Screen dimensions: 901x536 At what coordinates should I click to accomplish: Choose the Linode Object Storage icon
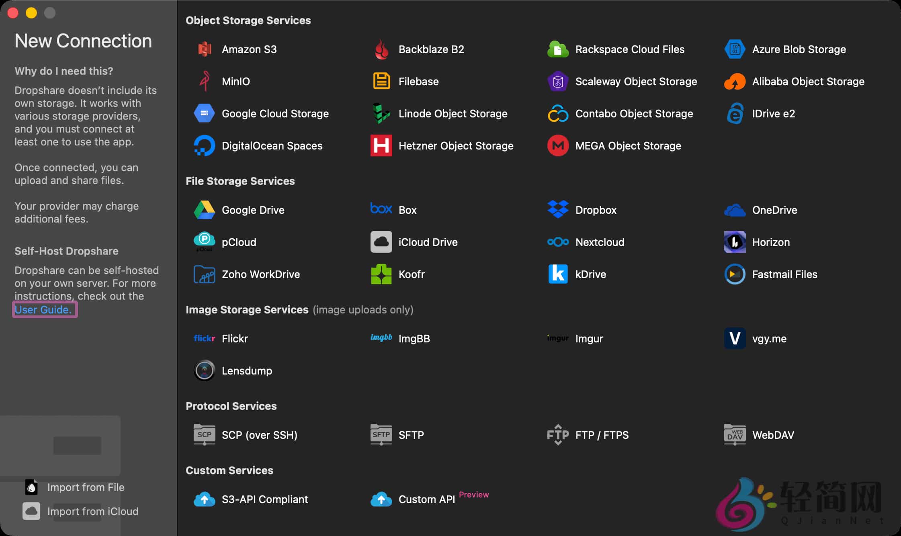(381, 114)
